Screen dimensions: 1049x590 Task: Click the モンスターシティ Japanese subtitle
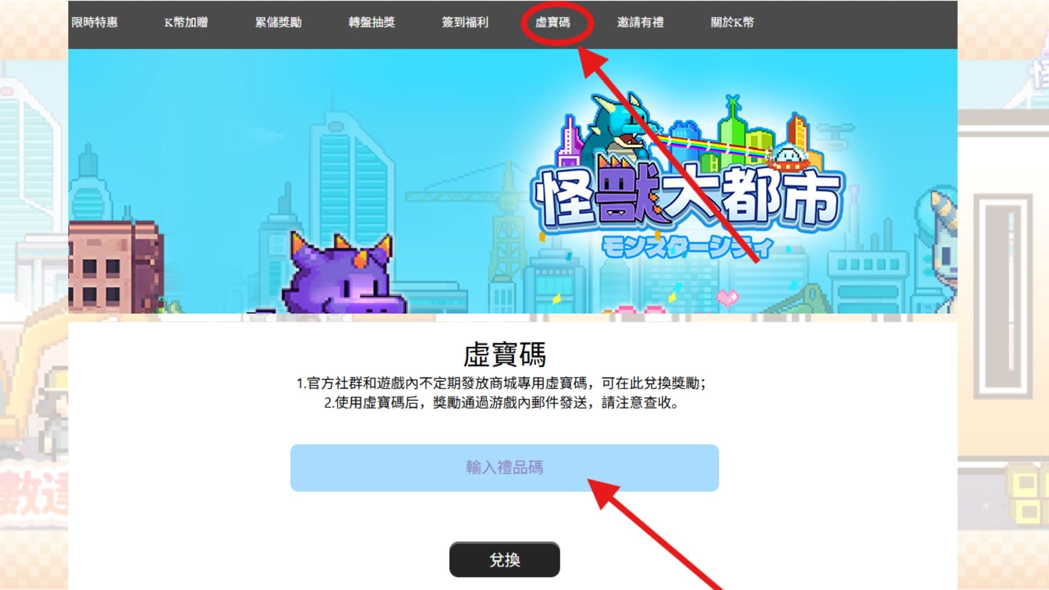pos(687,247)
